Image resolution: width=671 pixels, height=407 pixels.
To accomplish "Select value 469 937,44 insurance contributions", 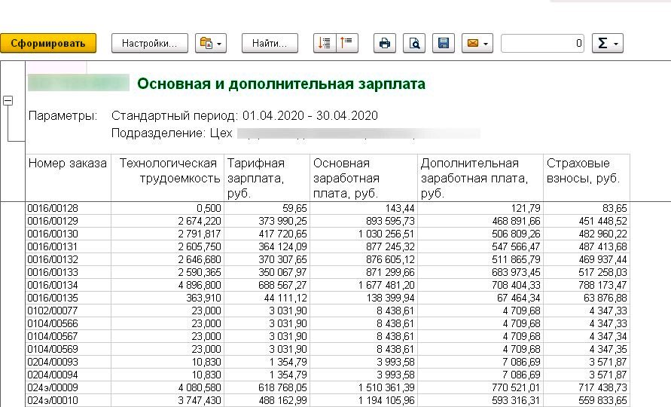I will click(587, 259).
